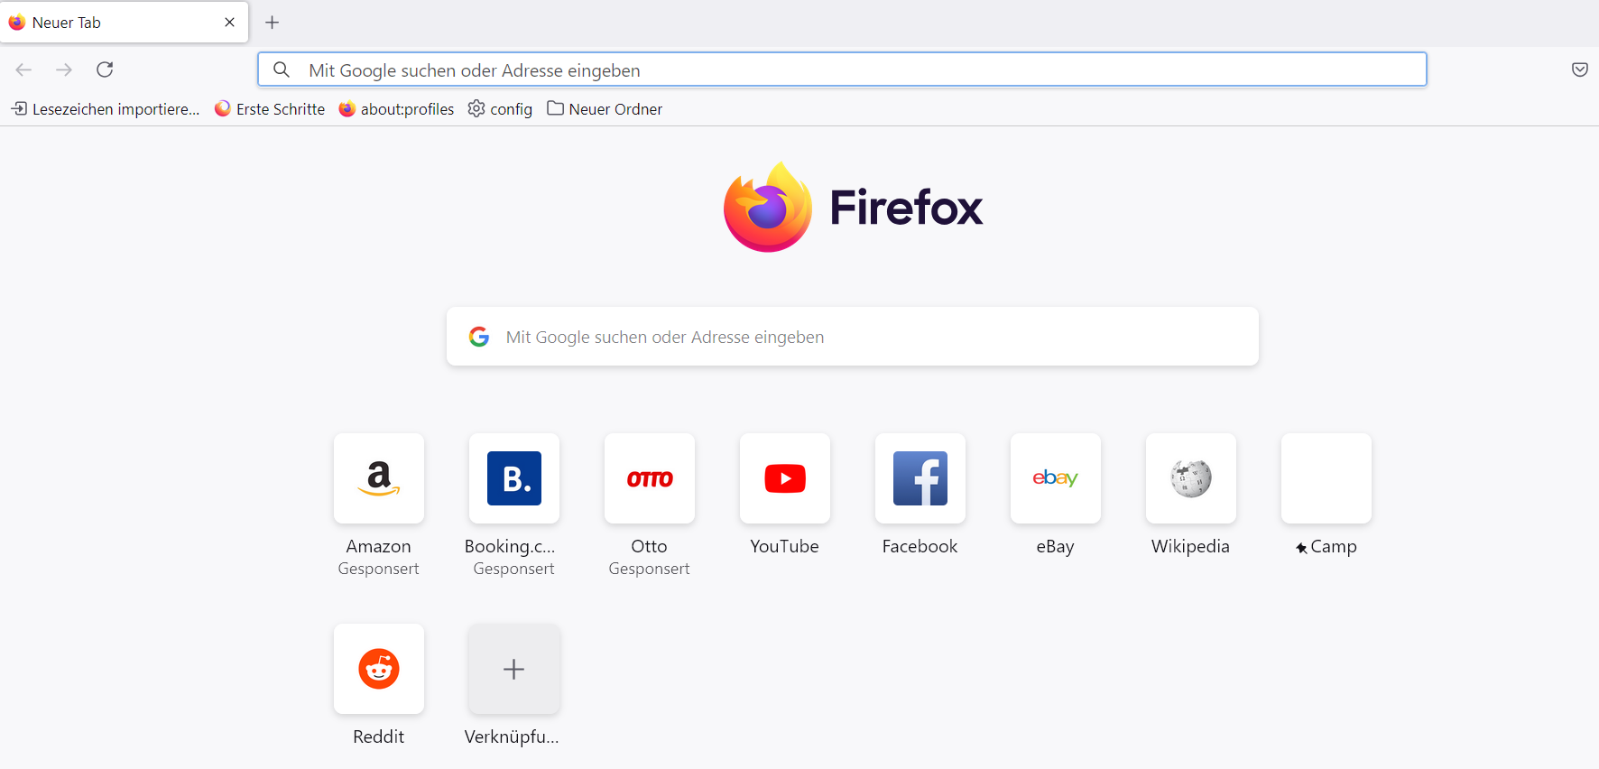Viewport: 1599px width, 769px height.
Task: Click the Gesponsert text under Amazon
Action: click(x=379, y=569)
